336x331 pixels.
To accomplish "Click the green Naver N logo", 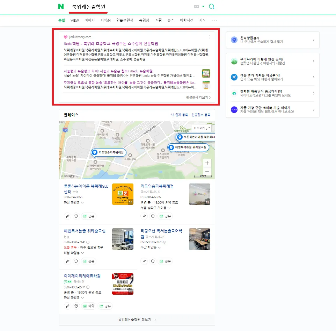I will pyautogui.click(x=61, y=6).
